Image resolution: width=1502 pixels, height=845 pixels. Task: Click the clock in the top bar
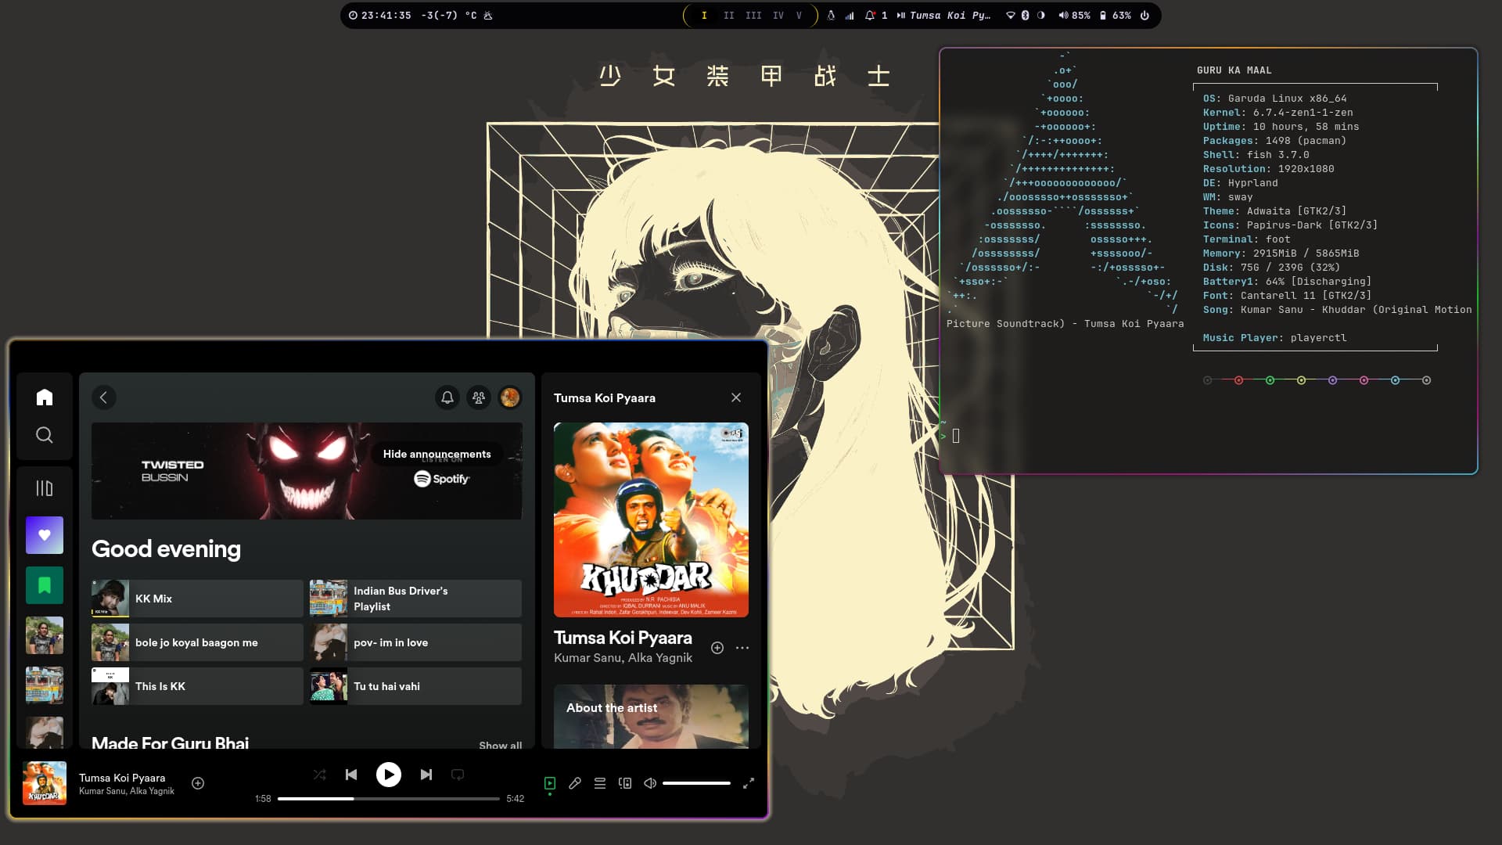click(x=380, y=15)
